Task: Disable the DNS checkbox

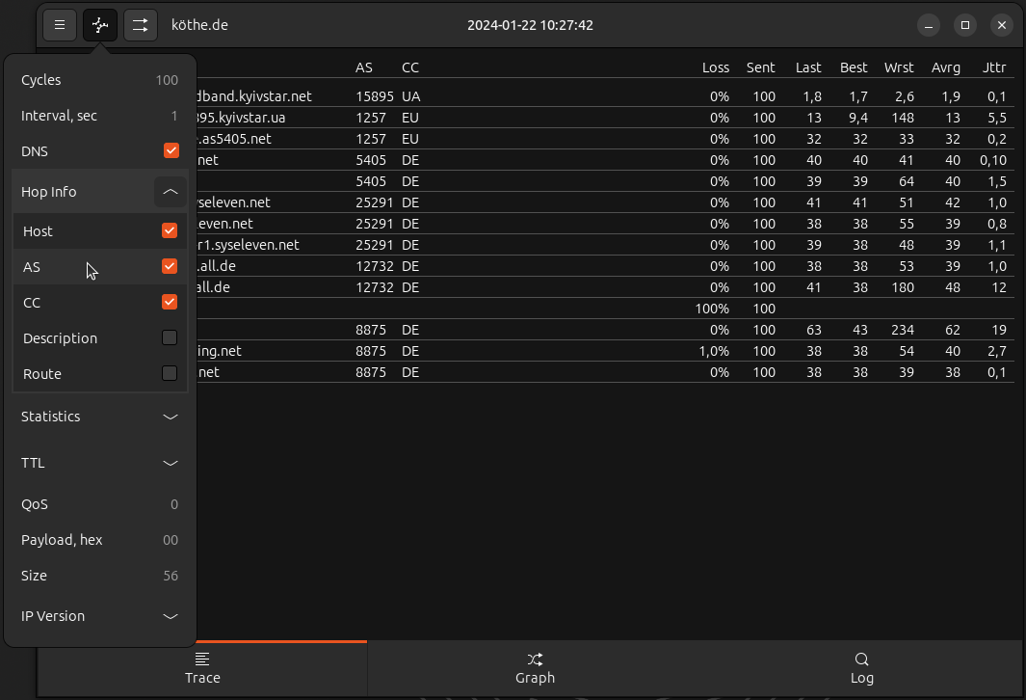Action: tap(171, 150)
